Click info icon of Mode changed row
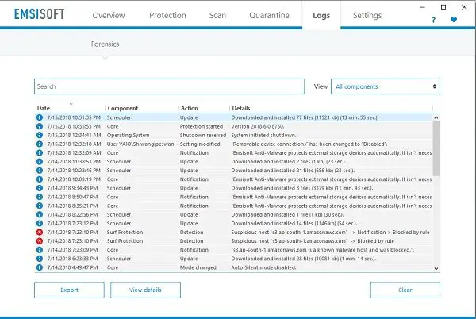 coord(40,267)
